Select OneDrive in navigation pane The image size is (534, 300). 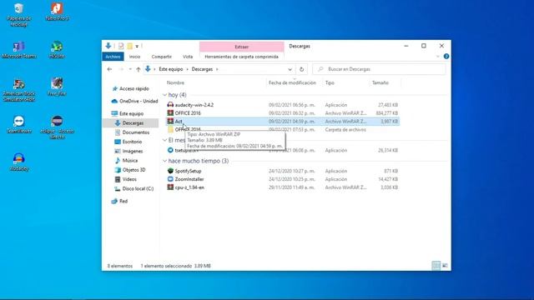135,101
